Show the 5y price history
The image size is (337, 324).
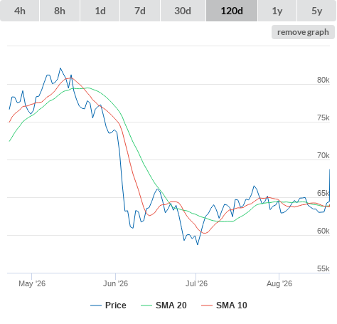(317, 11)
